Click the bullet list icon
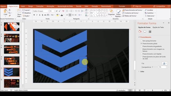This screenshot has height=96, width=171. point(67,11)
